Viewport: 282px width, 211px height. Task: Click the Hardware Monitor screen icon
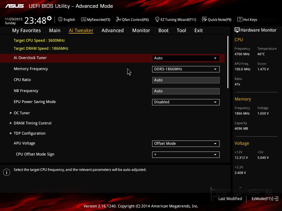237,30
